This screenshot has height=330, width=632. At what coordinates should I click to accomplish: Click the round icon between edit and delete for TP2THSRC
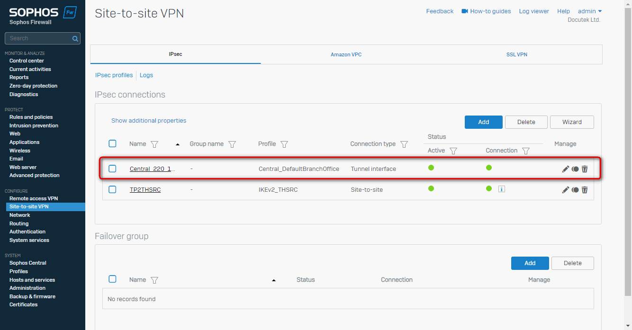pos(575,190)
